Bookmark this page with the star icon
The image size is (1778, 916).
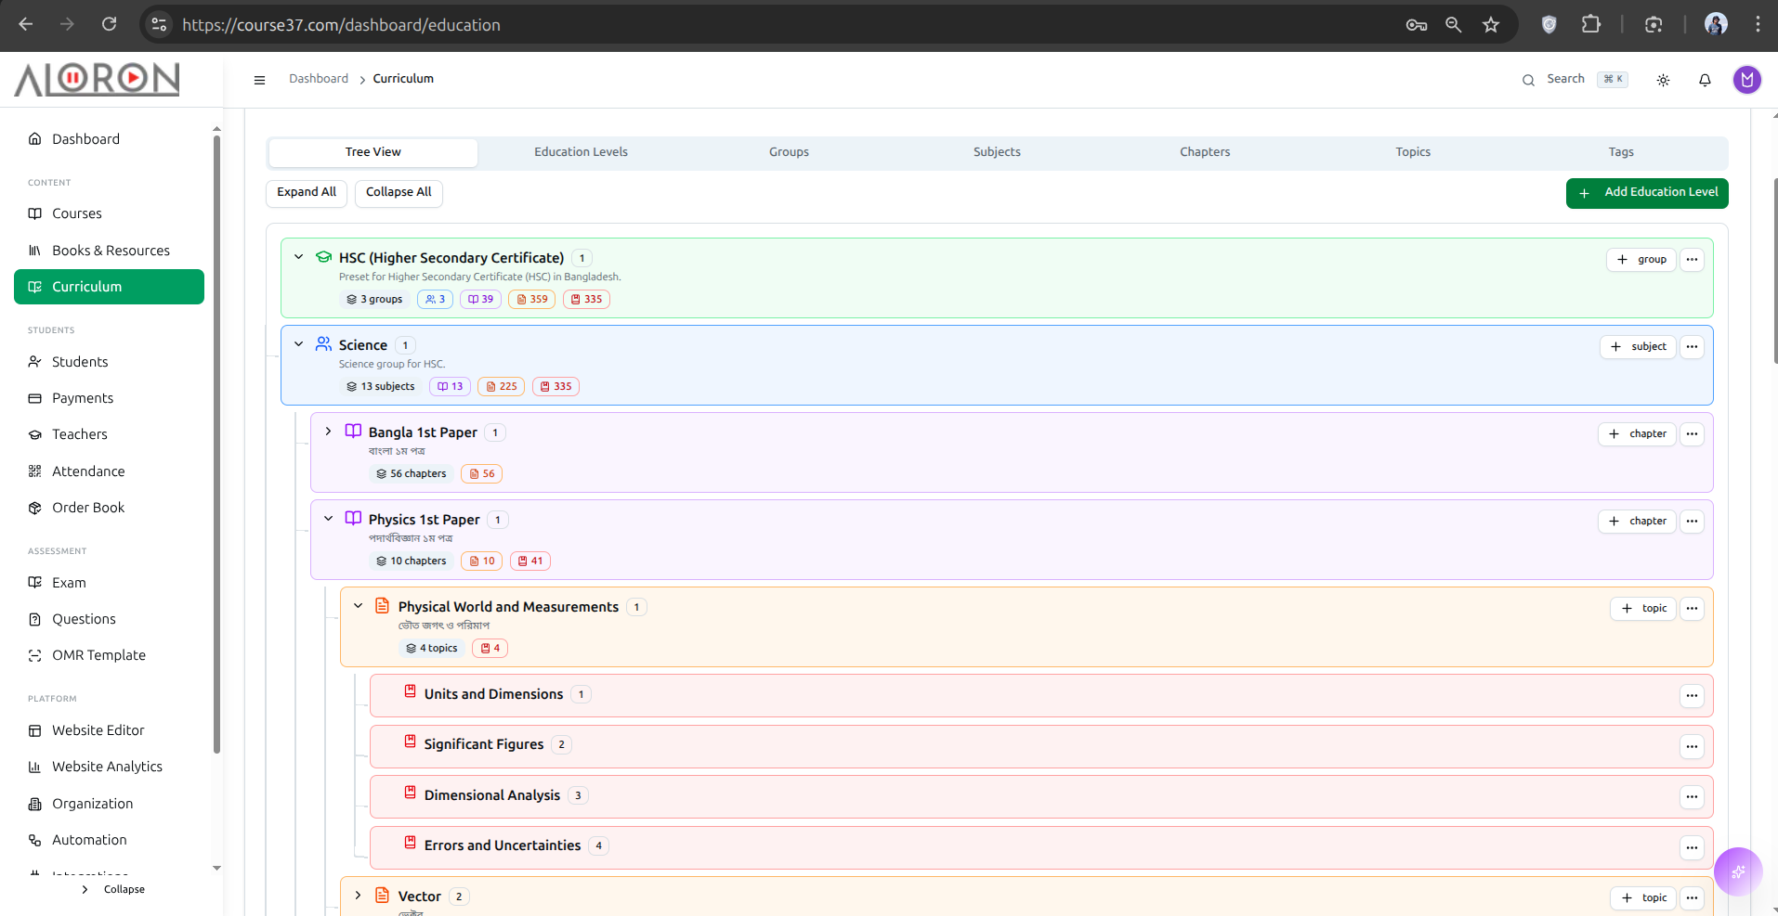coord(1491,25)
